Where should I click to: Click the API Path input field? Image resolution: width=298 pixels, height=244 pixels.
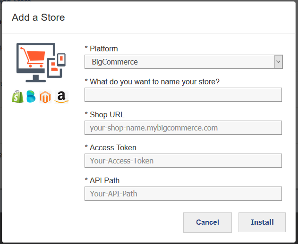click(183, 194)
